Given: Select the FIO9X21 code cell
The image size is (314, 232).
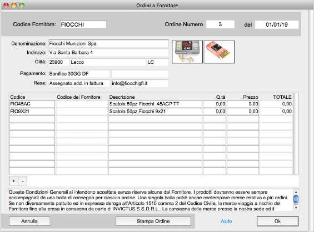Looking at the screenshot, I should pyautogui.click(x=32, y=112).
